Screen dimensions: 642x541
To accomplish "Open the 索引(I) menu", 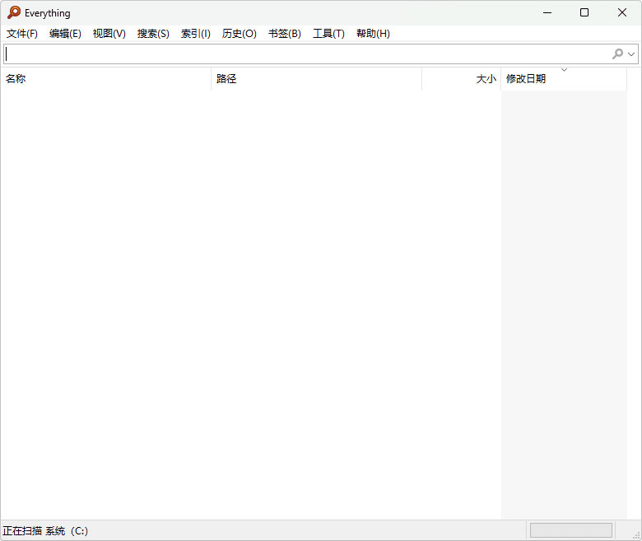I will click(196, 34).
